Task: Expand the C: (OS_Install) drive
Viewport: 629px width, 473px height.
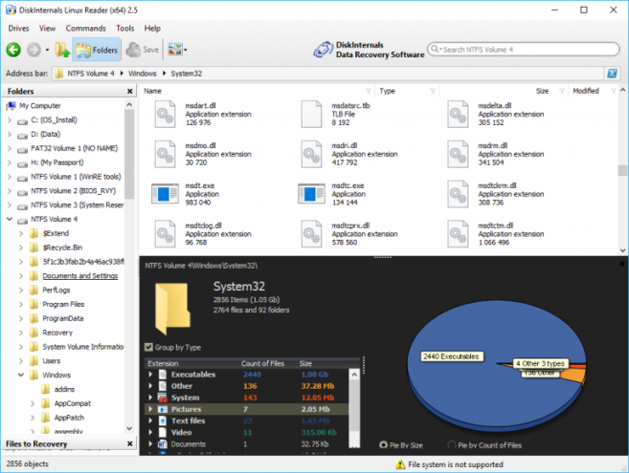Action: tap(10, 119)
